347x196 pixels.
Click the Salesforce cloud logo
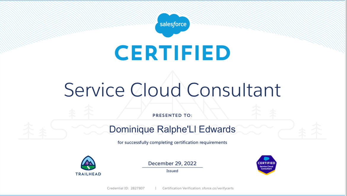[x=172, y=25]
